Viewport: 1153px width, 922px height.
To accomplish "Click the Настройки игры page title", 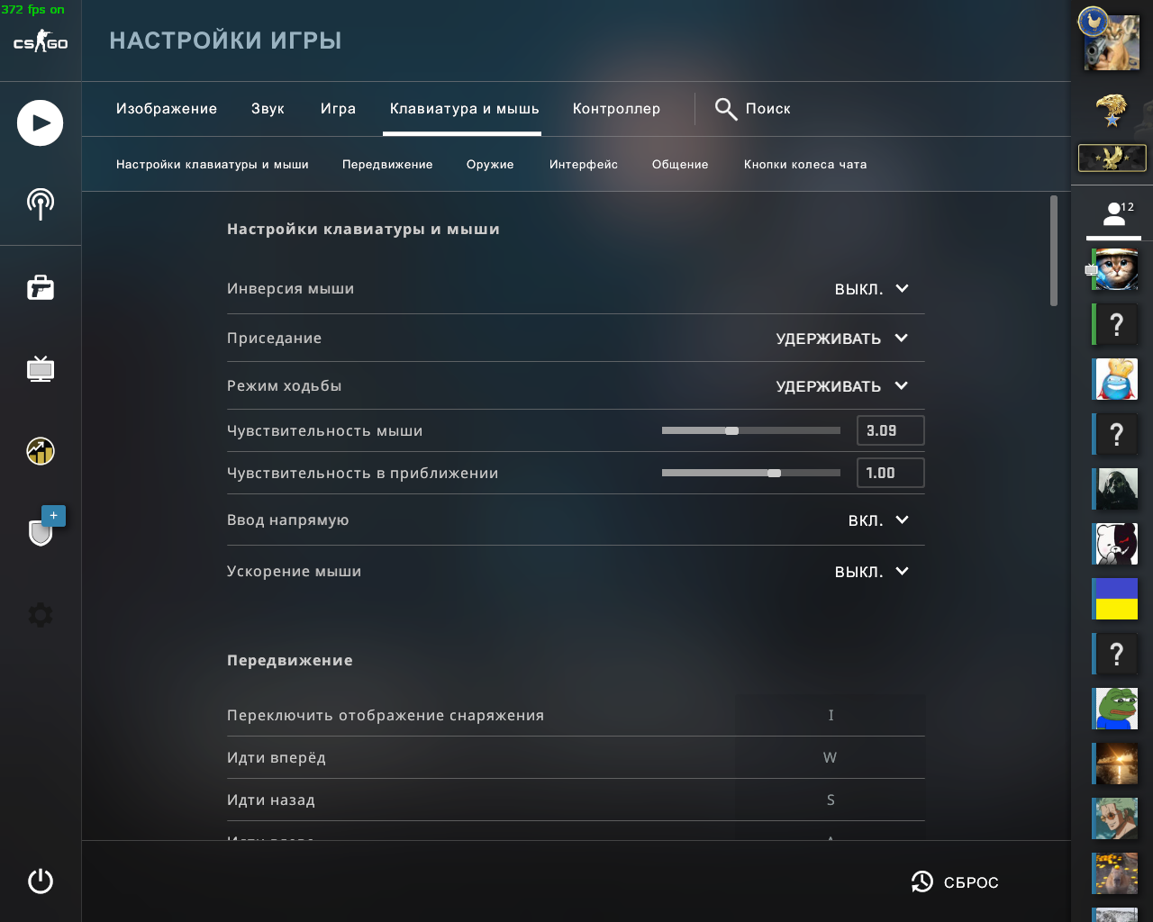I will click(225, 41).
